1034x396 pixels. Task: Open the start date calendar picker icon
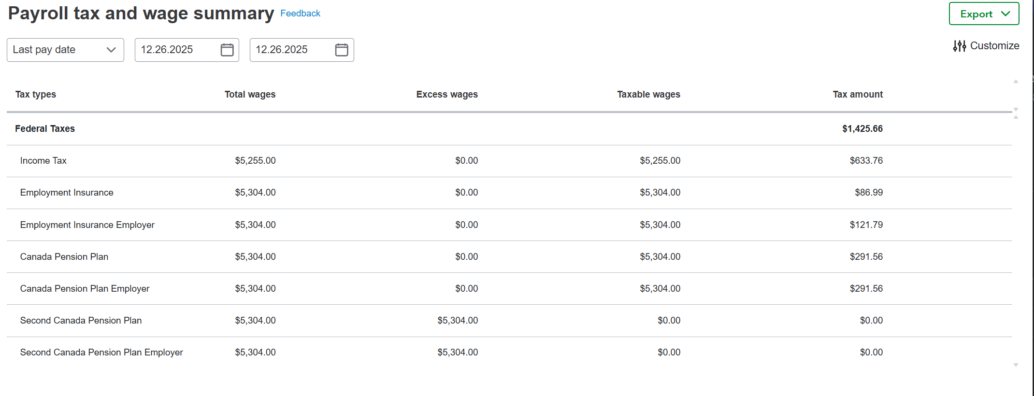tap(227, 50)
